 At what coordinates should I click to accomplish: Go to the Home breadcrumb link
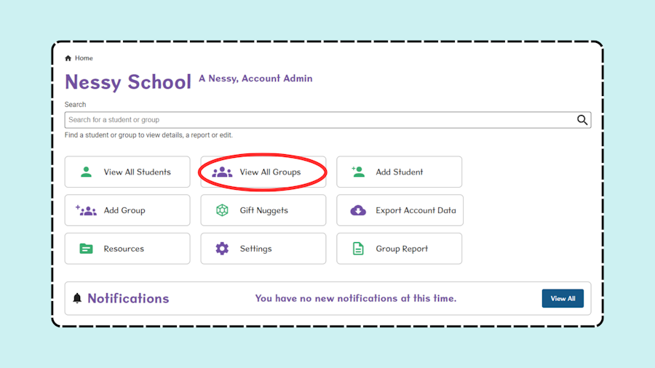tap(84, 58)
